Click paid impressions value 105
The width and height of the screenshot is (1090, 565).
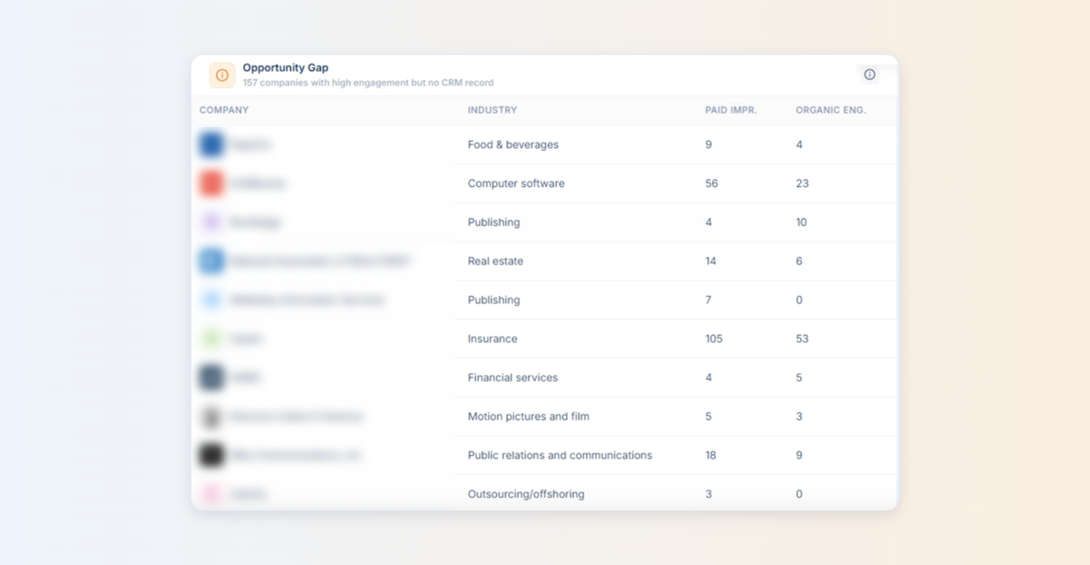click(x=713, y=339)
